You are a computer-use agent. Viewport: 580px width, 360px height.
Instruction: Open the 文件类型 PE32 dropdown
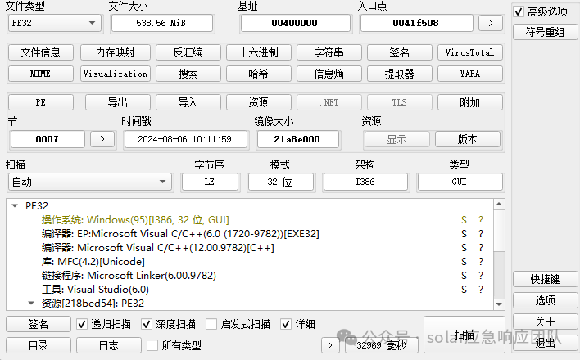[54, 23]
